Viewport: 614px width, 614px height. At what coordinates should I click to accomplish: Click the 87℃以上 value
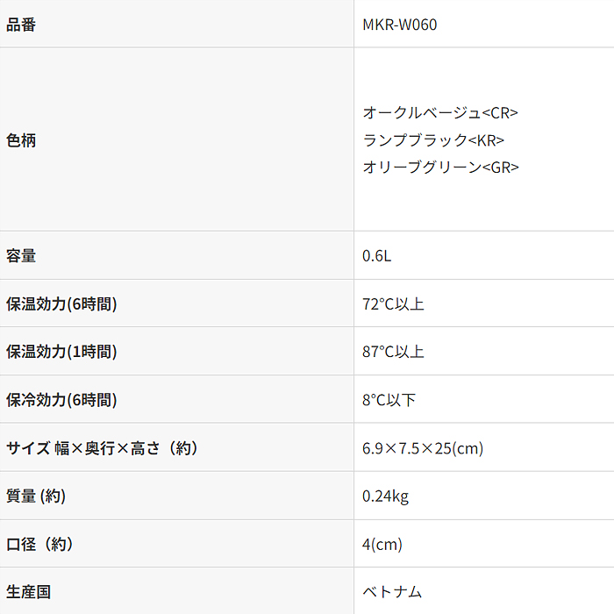pyautogui.click(x=393, y=352)
